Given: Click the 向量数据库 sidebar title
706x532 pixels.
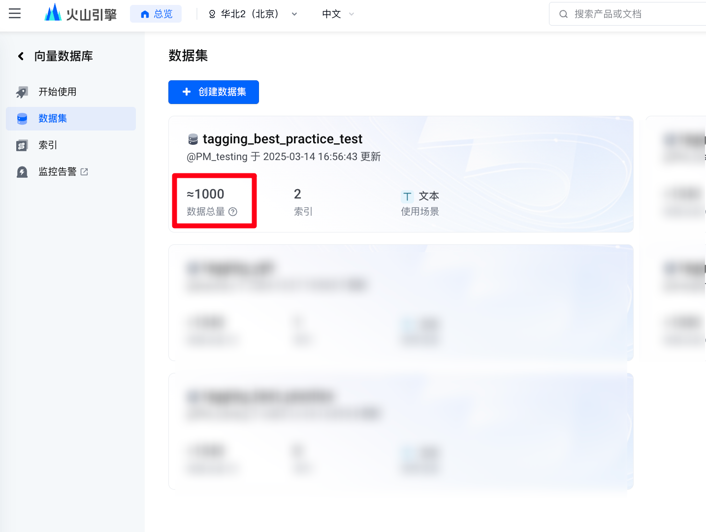Looking at the screenshot, I should (x=64, y=56).
